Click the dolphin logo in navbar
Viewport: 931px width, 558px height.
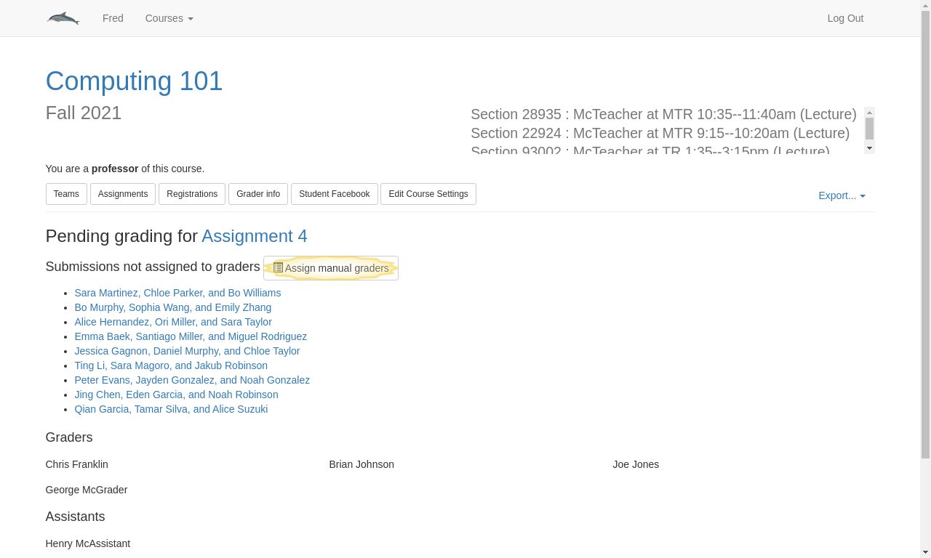[63, 18]
